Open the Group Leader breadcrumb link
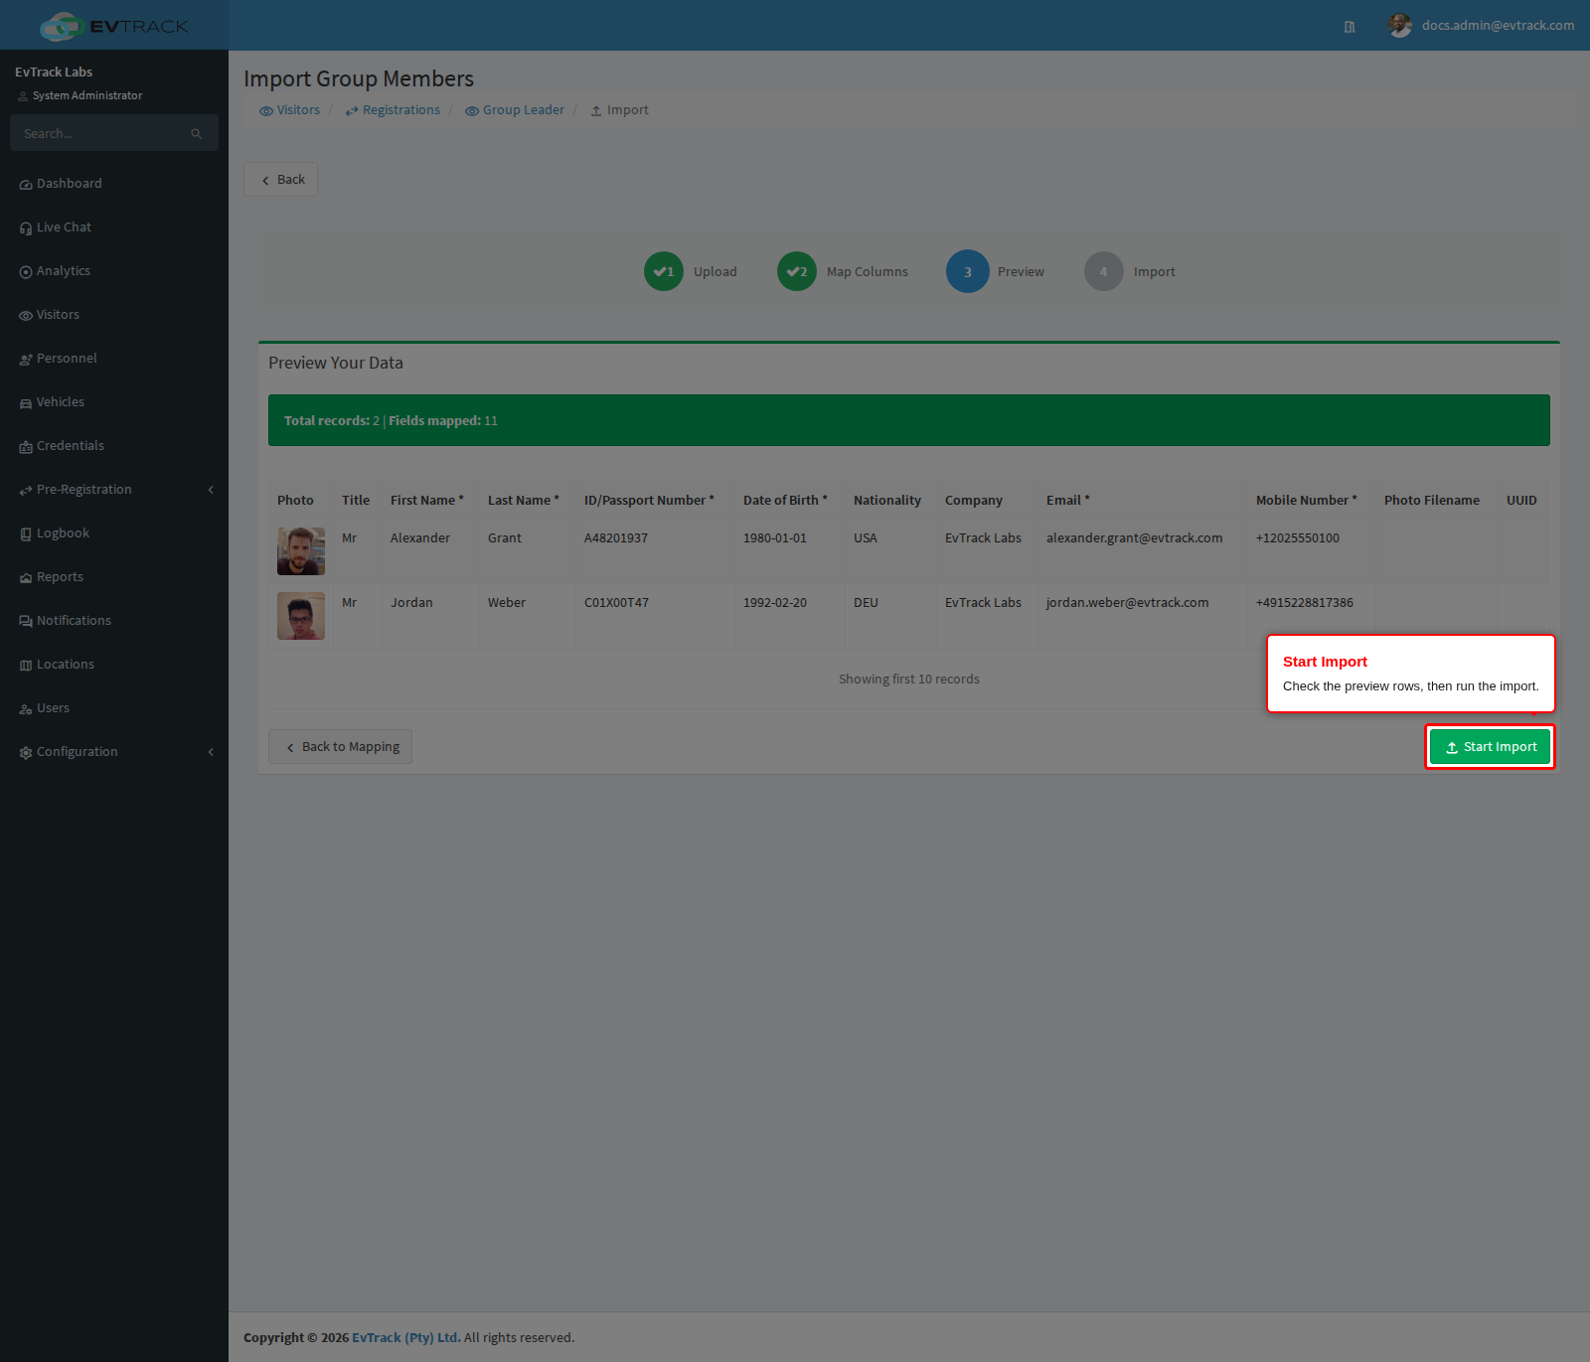The width and height of the screenshot is (1590, 1362). [x=515, y=110]
